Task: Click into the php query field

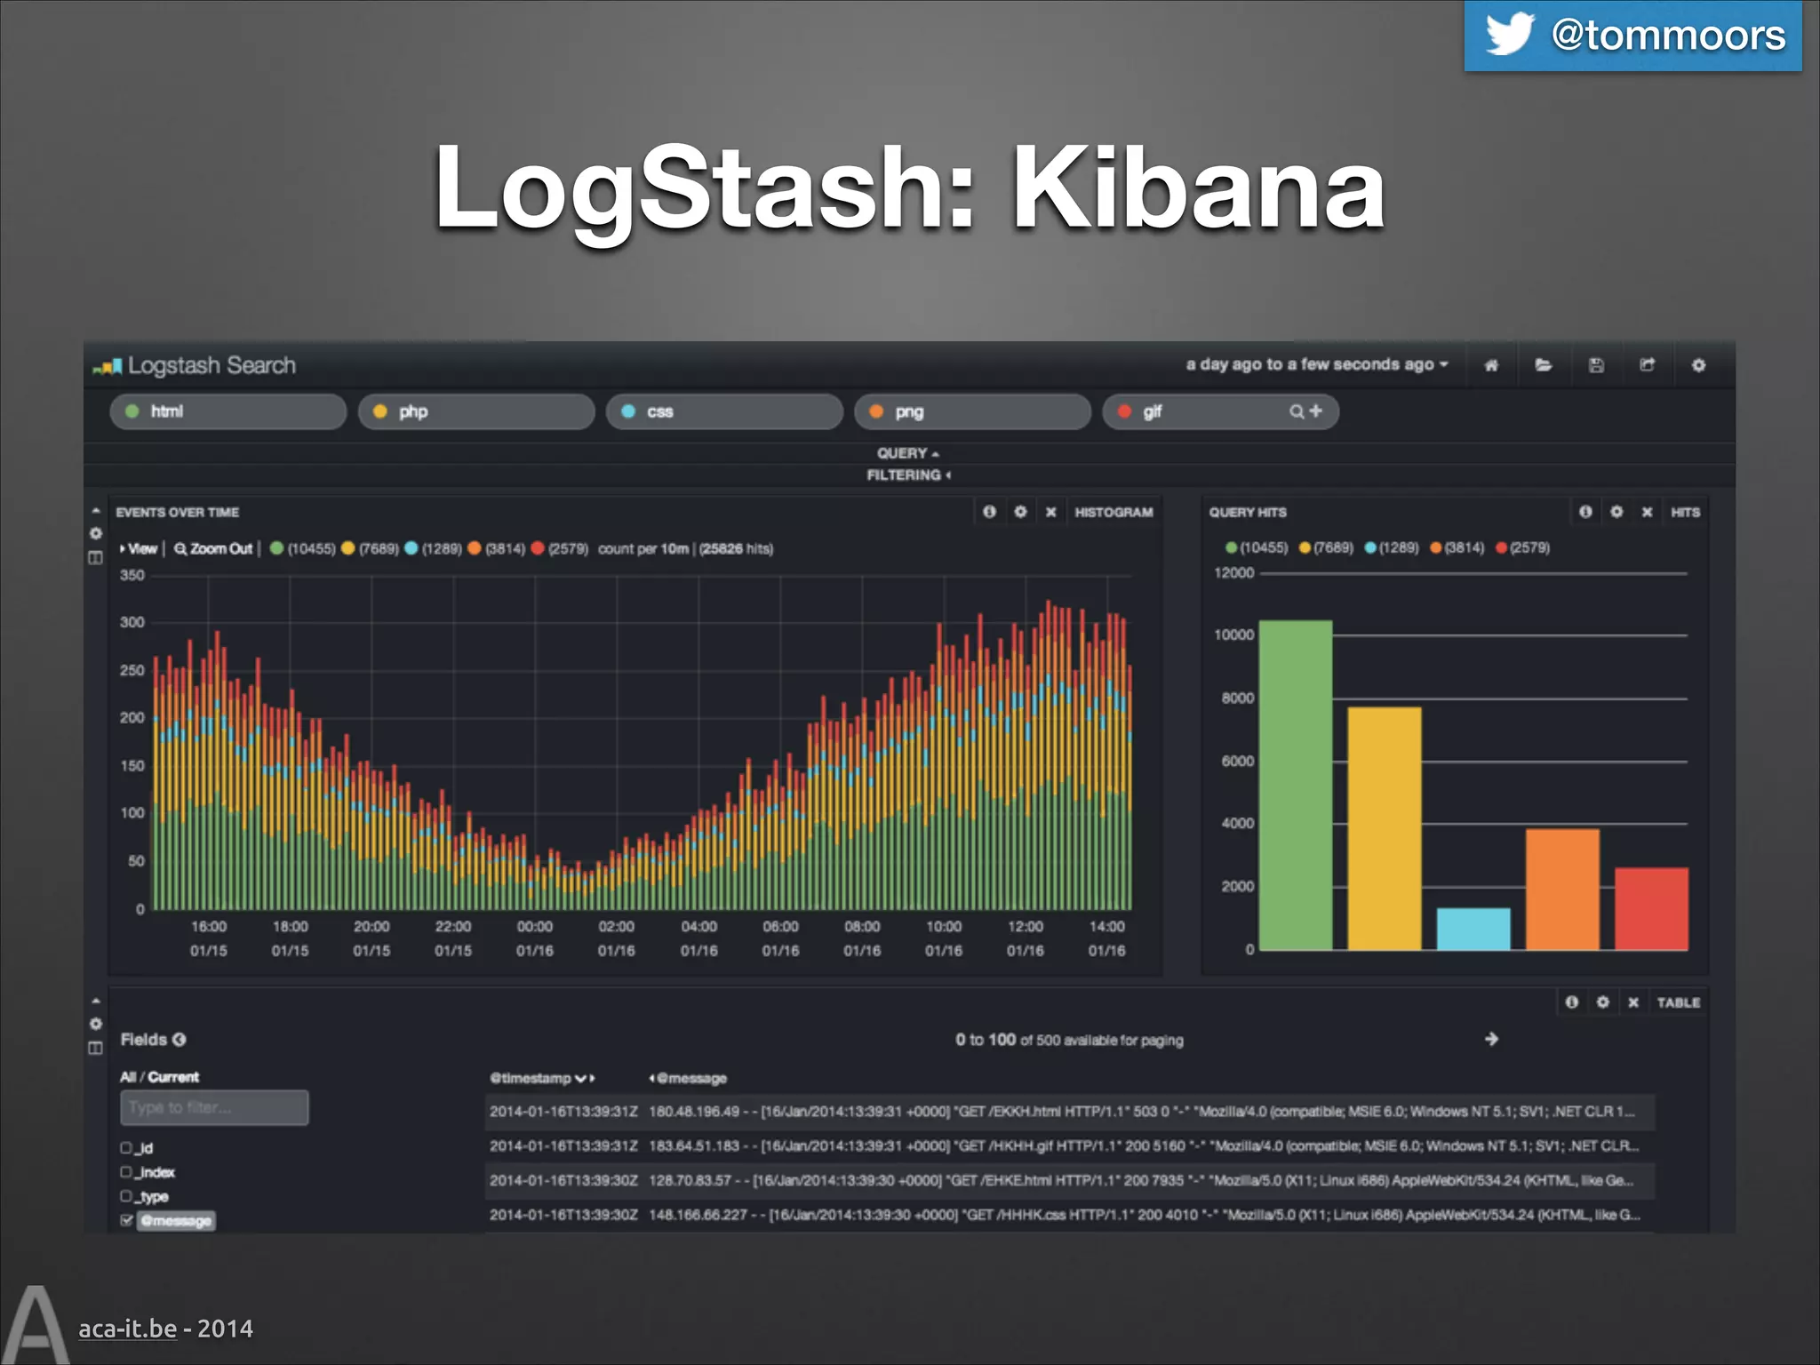Action: 476,411
